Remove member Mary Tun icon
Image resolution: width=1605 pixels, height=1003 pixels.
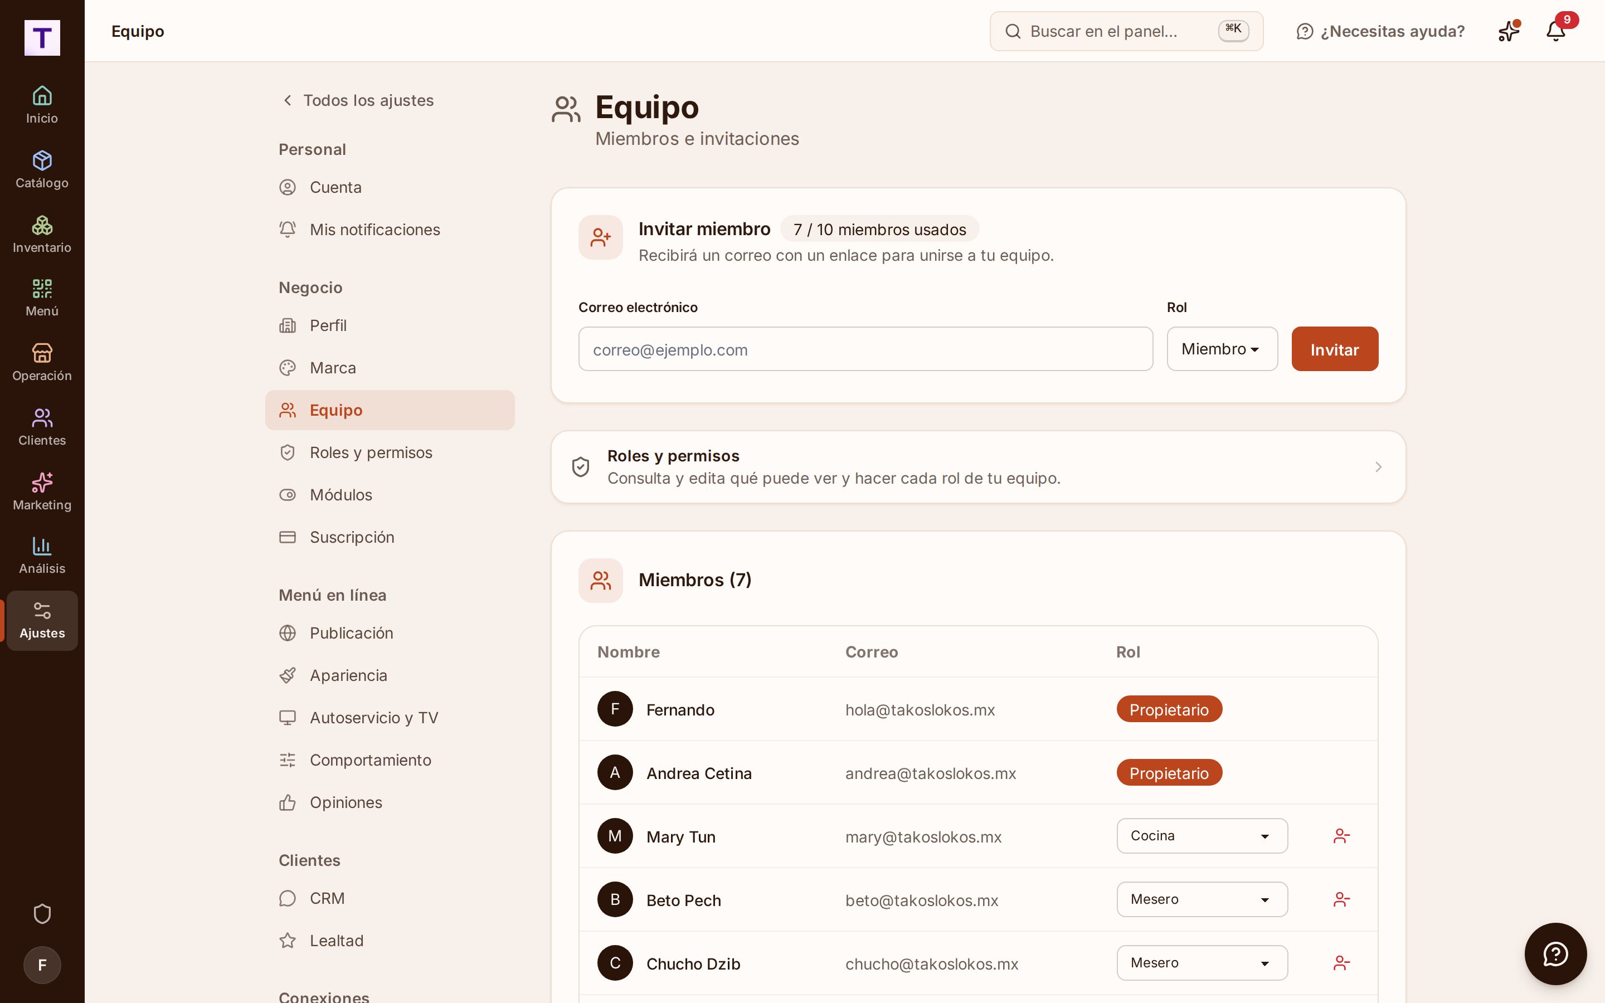tap(1341, 836)
